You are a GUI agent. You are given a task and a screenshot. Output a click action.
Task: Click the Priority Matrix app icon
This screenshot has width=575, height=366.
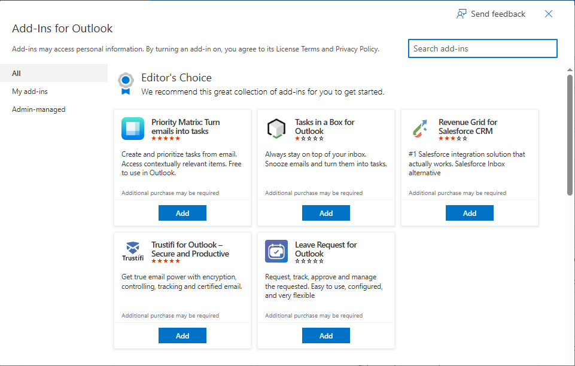pyautogui.click(x=133, y=129)
